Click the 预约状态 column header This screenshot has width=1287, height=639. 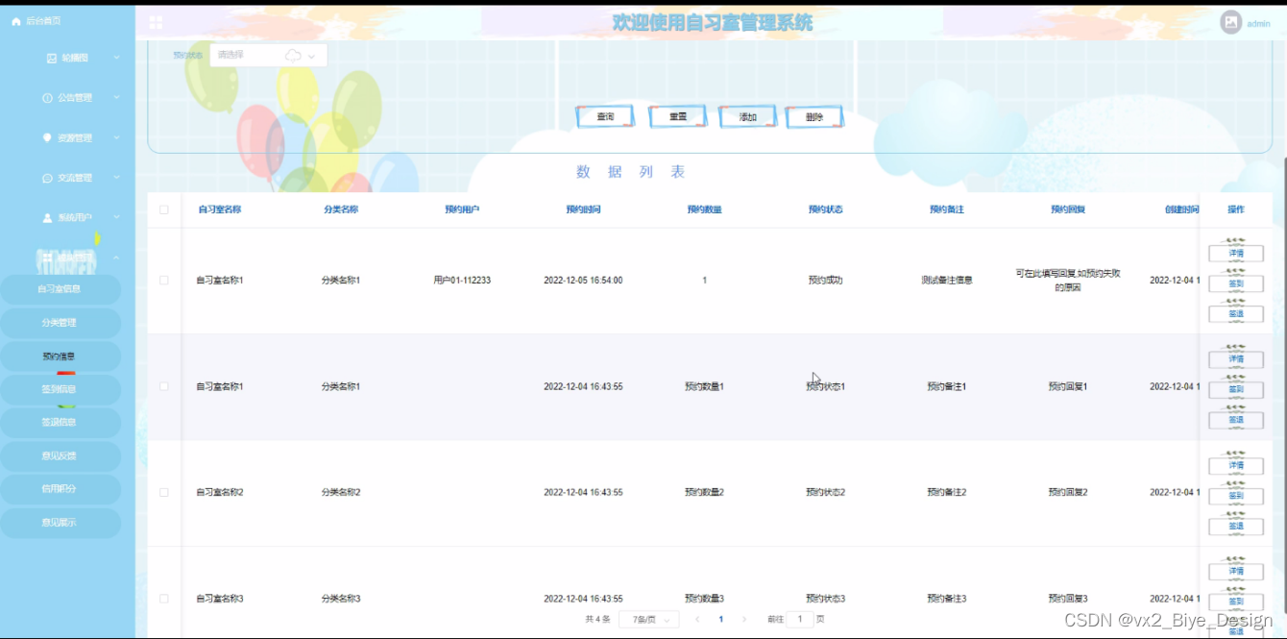click(x=825, y=209)
